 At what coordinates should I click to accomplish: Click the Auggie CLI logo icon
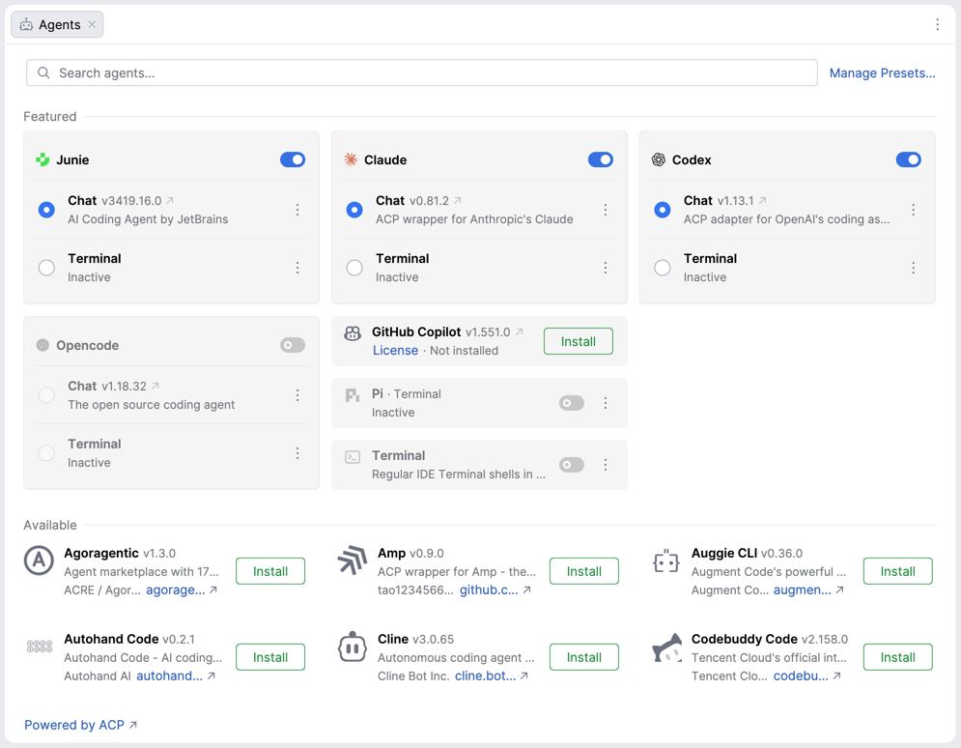pos(666,561)
